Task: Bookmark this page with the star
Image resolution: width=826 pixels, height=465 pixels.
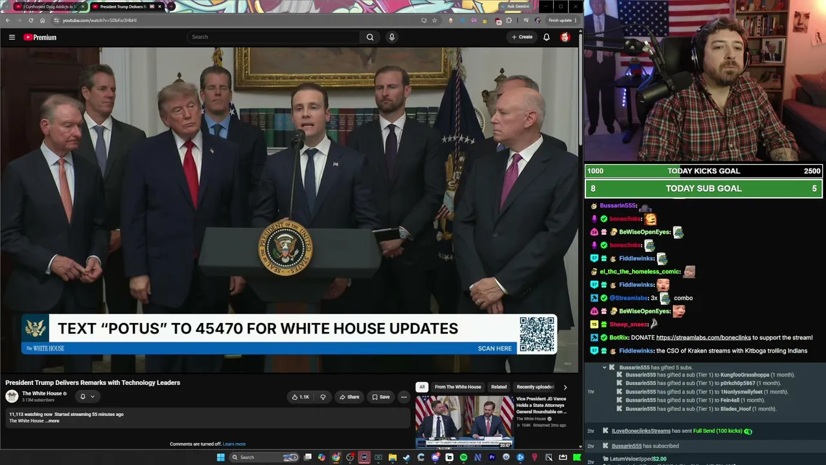Action: tap(434, 20)
